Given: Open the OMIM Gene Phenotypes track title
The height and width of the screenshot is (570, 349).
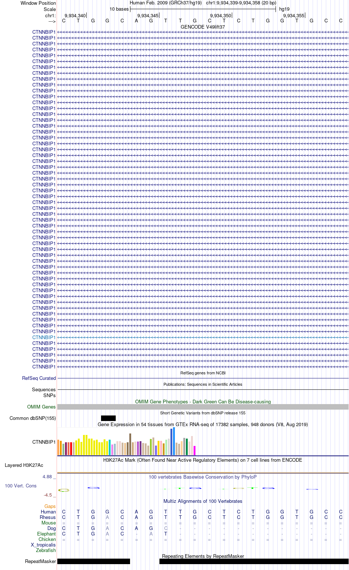Looking at the screenshot, I should click(x=203, y=402).
